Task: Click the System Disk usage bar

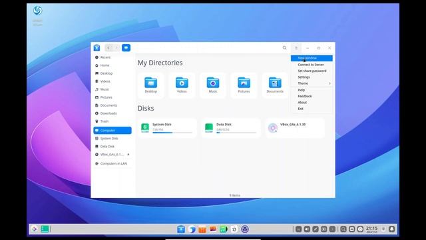Action: [172, 133]
